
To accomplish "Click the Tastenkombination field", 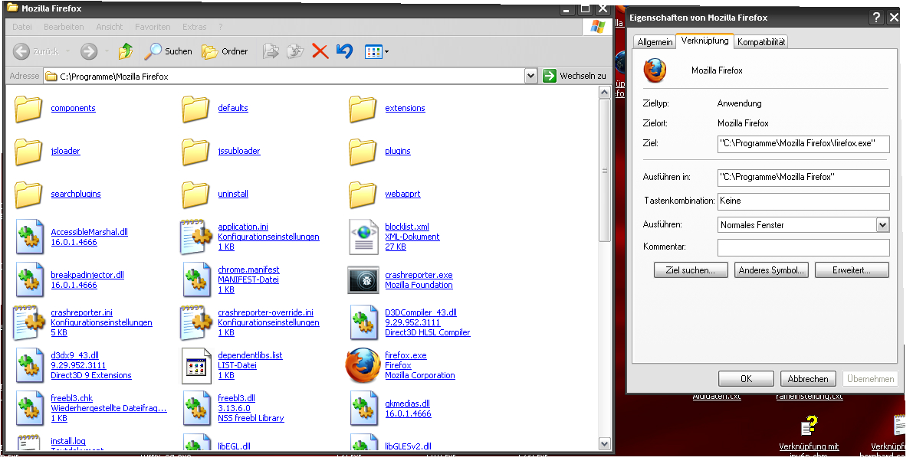I will pos(803,201).
